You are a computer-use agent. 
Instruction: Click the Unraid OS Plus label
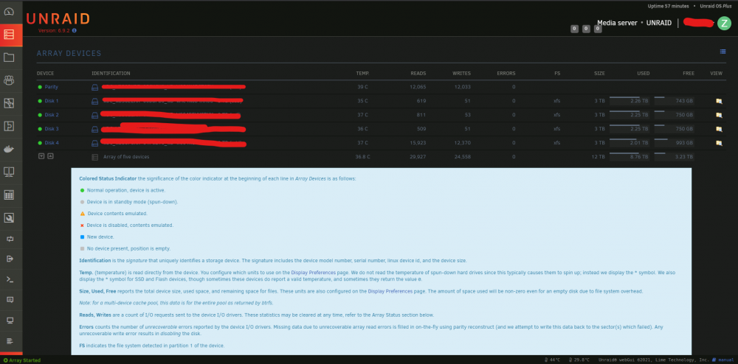(x=716, y=6)
